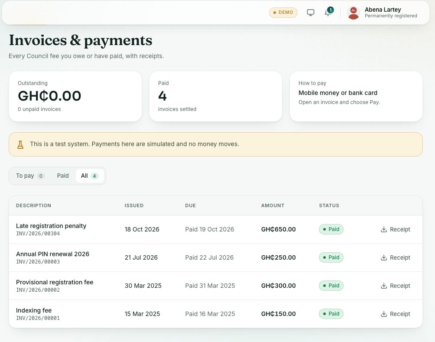Click invoice number INV/2026/00001

(x=38, y=318)
